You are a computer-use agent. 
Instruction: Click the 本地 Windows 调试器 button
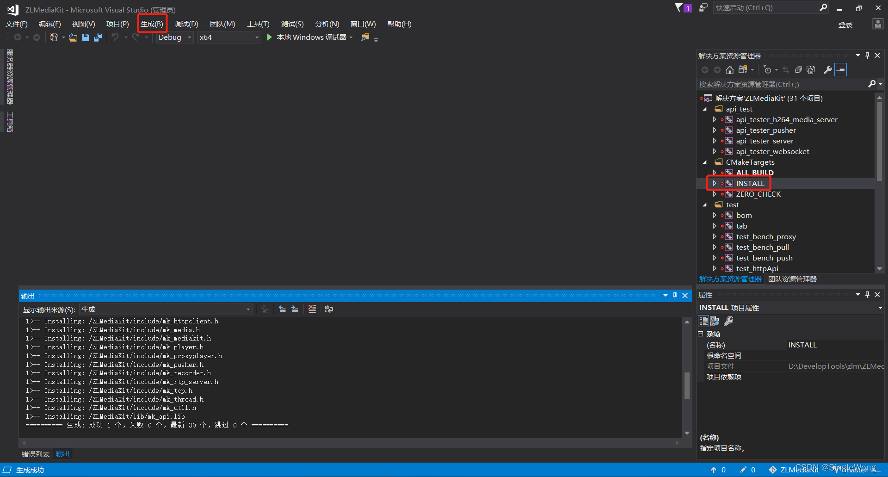311,37
